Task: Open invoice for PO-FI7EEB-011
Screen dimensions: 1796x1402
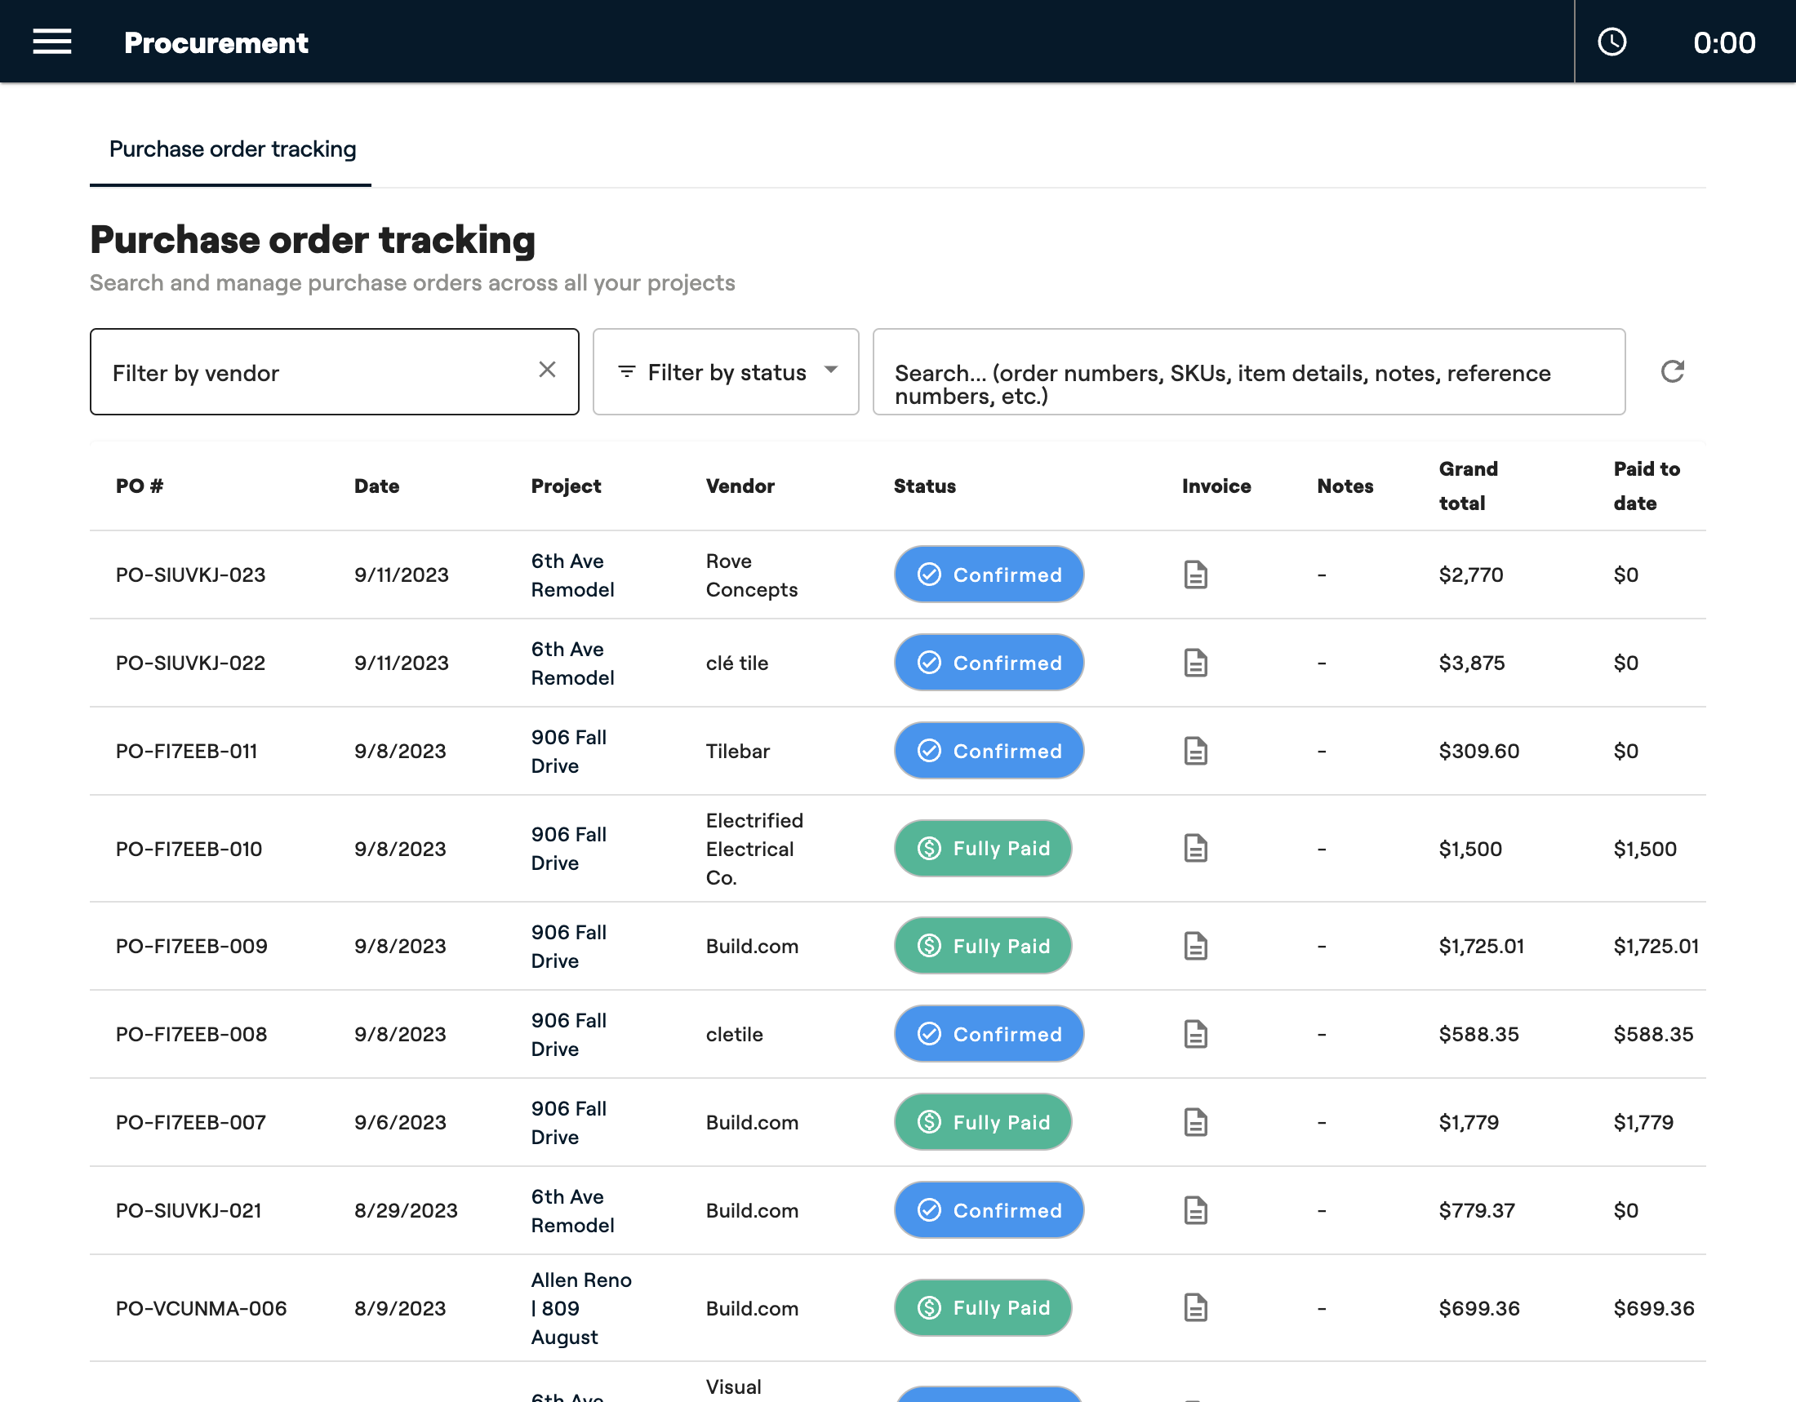Action: (1196, 750)
